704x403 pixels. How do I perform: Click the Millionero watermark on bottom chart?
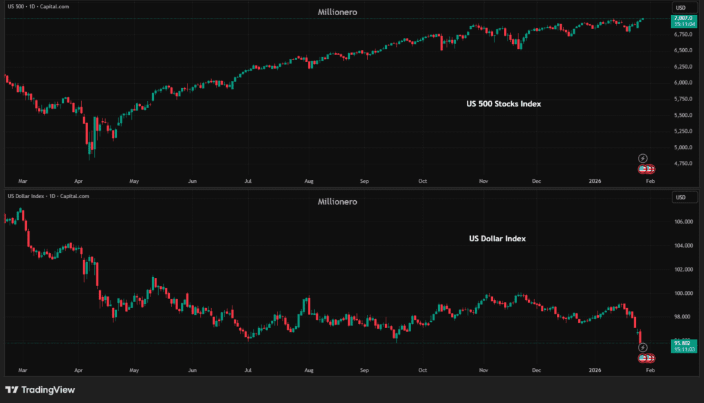click(338, 201)
